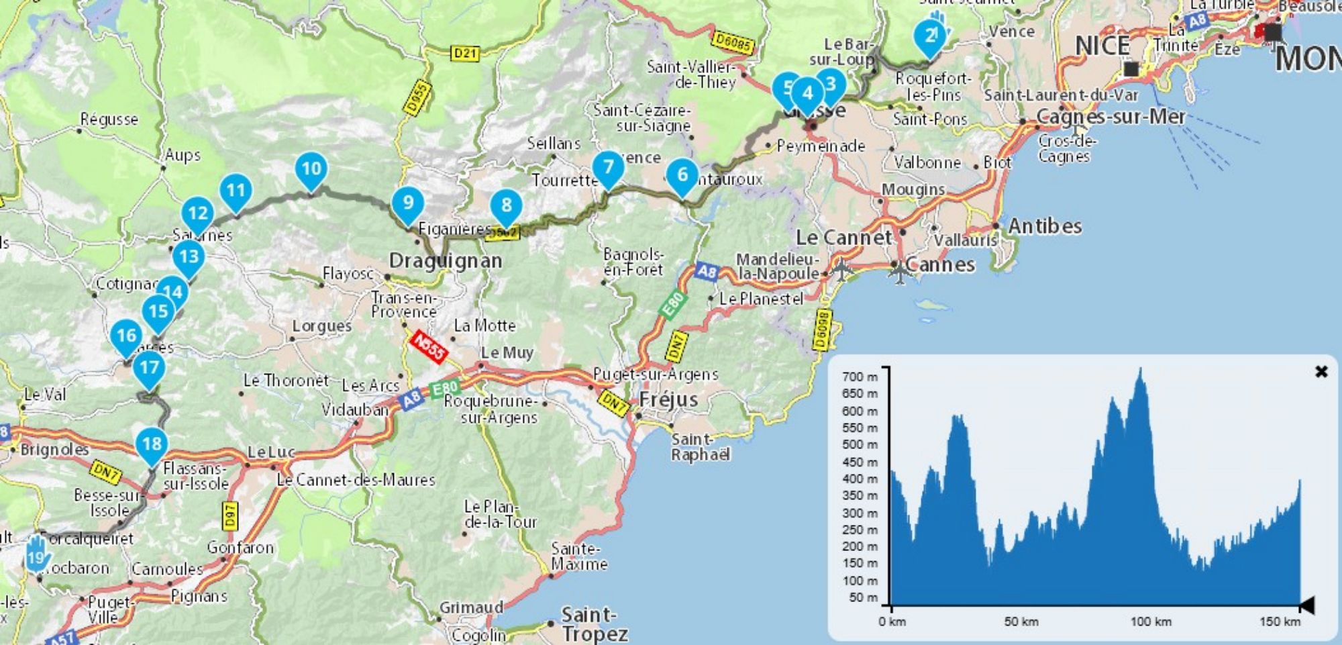This screenshot has height=645, width=1342.
Task: Select waypoint marker 11 on the map
Action: (x=236, y=191)
